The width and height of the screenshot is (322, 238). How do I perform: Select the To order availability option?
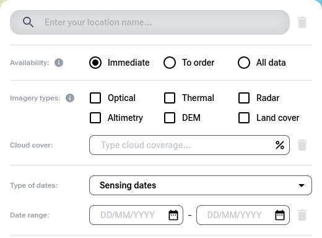(x=170, y=63)
